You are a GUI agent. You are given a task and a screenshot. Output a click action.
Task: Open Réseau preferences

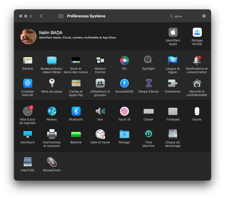tap(52, 111)
